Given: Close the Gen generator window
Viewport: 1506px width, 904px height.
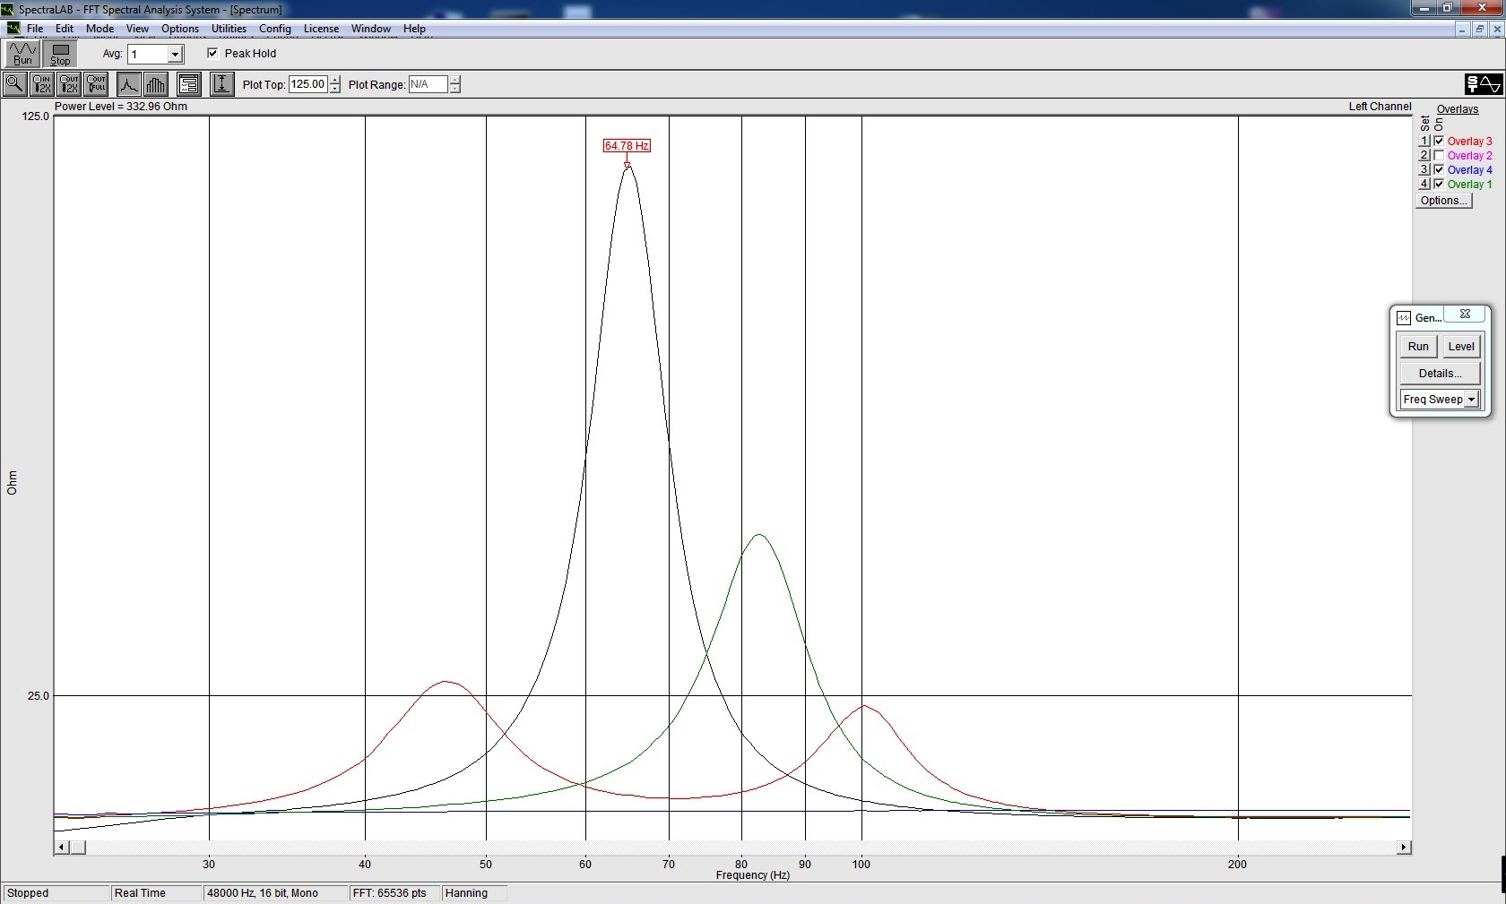Looking at the screenshot, I should [1465, 314].
